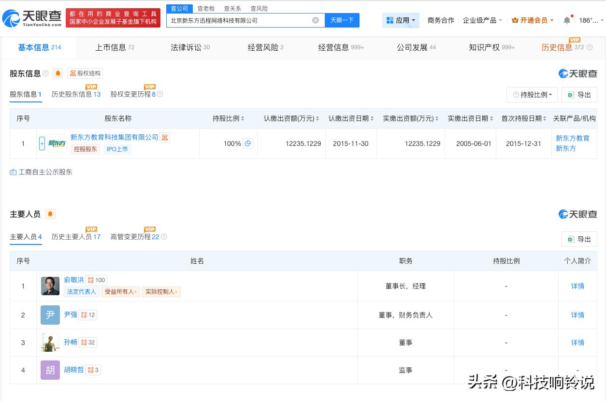This screenshot has width=606, height=401.
Task: Sort by 认缴出资额 column header
Action: [291, 118]
